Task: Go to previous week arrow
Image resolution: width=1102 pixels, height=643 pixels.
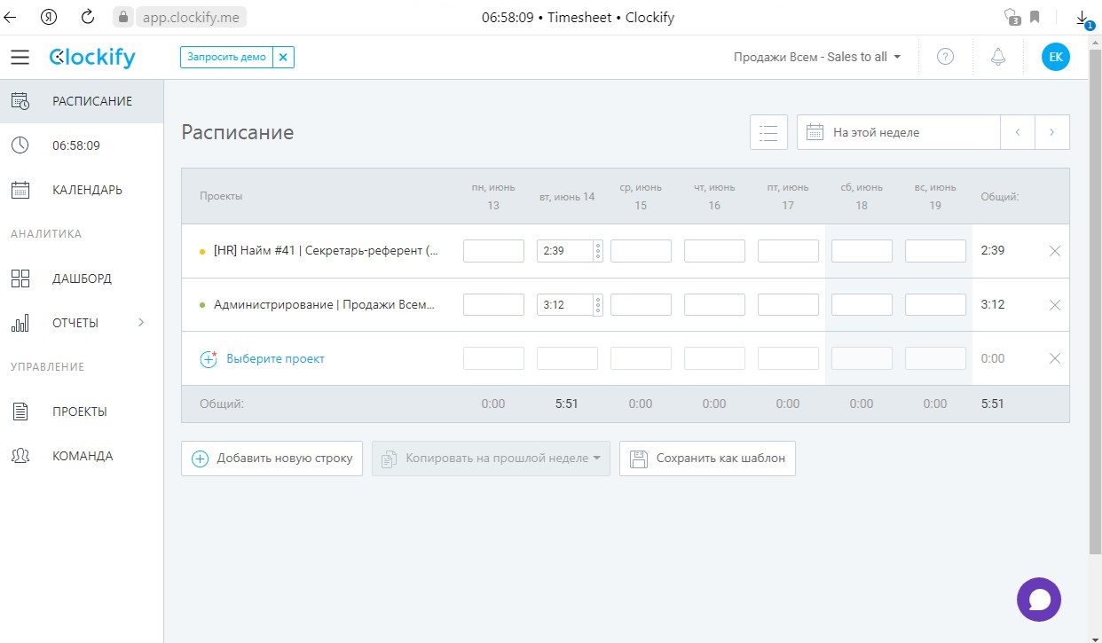Action: (x=1018, y=132)
